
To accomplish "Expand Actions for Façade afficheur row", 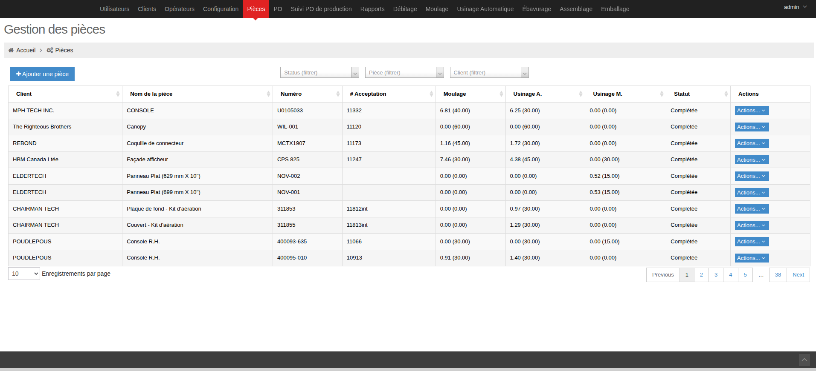I will pyautogui.click(x=752, y=160).
